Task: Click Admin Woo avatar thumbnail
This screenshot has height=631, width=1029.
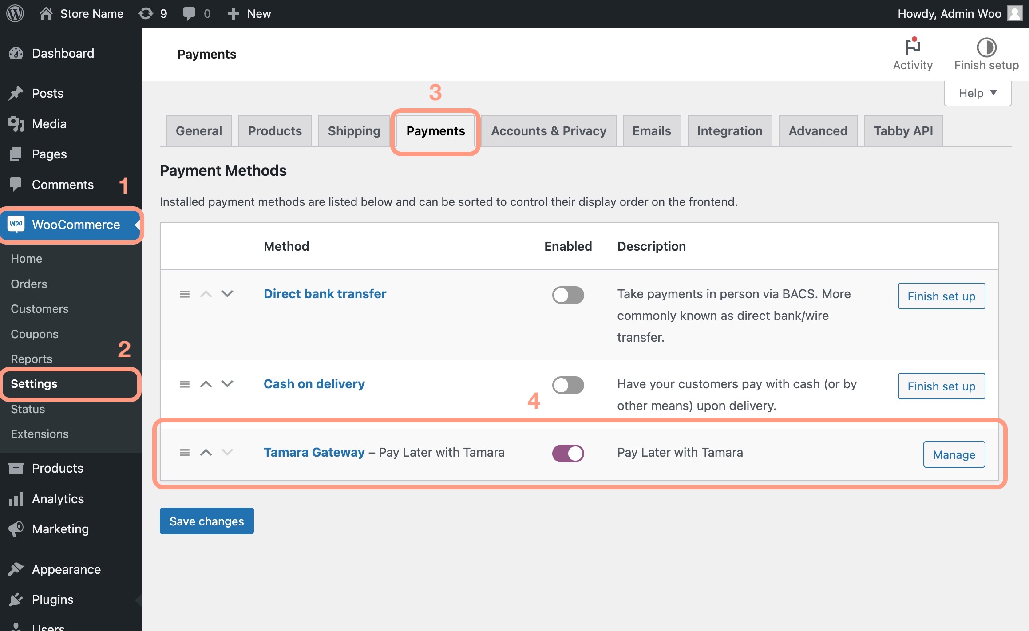Action: 1014,13
